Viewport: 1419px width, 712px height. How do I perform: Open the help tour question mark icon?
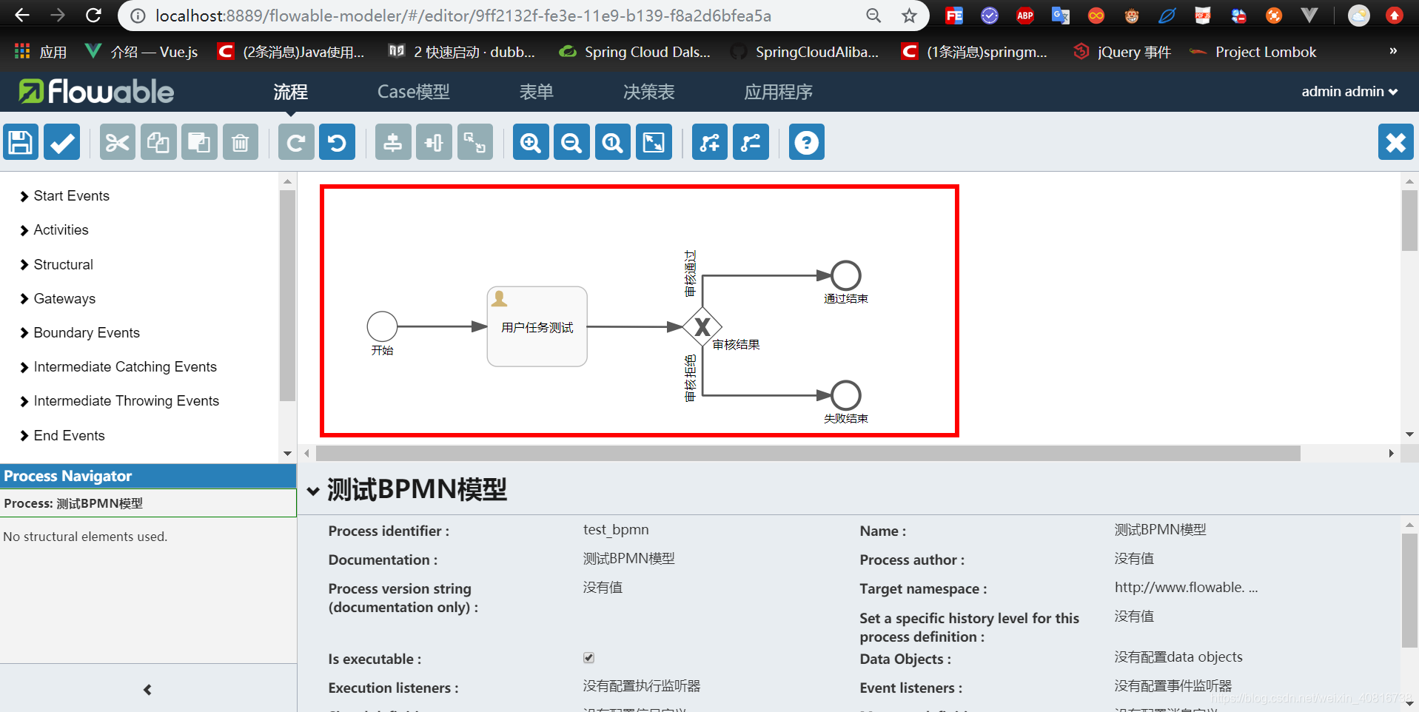[x=807, y=142]
